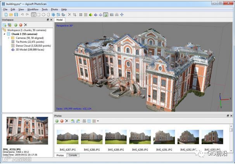Screen dimensions: 235x164
Task: Float the Workspace panel
Action: pos(48,20)
